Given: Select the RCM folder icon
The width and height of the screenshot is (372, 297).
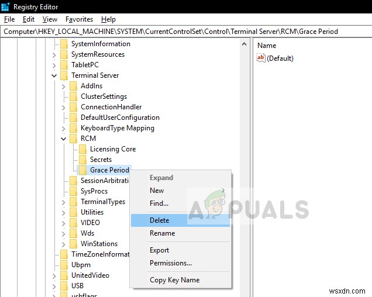Looking at the screenshot, I should pyautogui.click(x=74, y=139).
